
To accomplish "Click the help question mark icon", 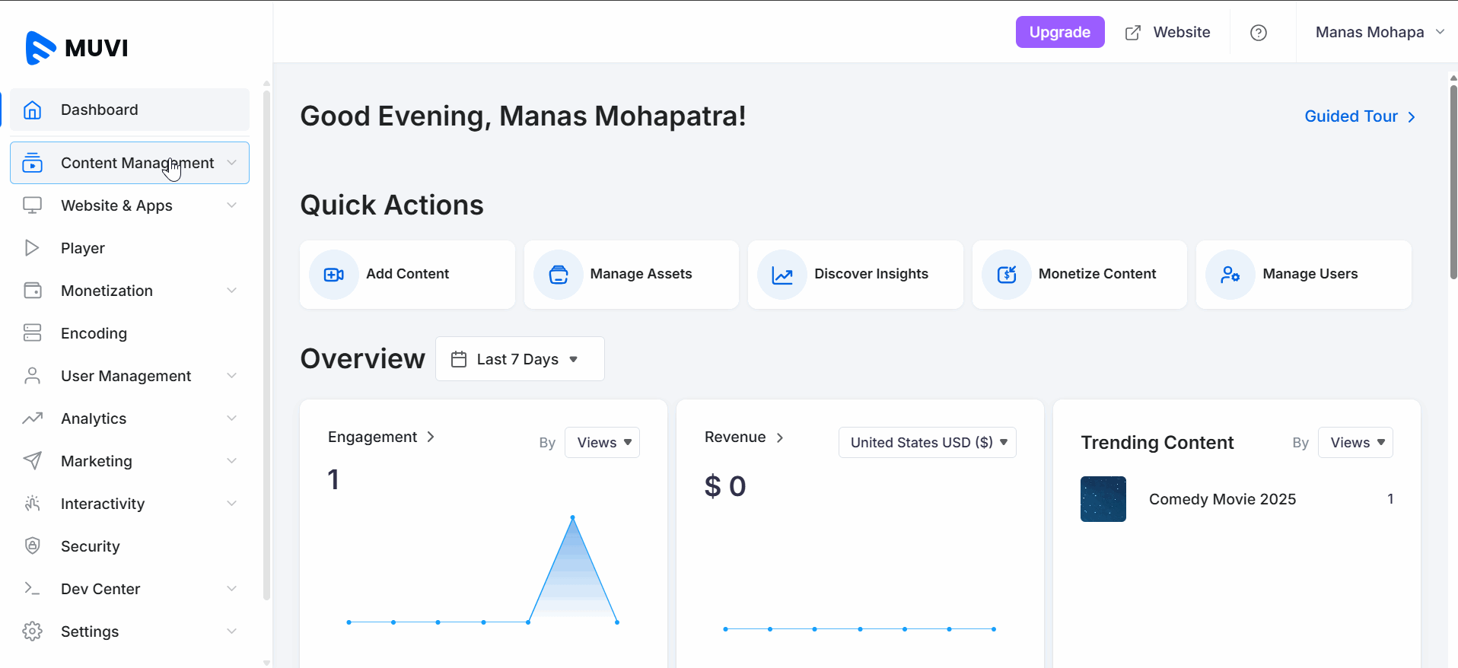I will coord(1259,33).
